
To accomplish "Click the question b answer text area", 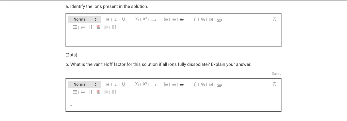I will 173,105.
